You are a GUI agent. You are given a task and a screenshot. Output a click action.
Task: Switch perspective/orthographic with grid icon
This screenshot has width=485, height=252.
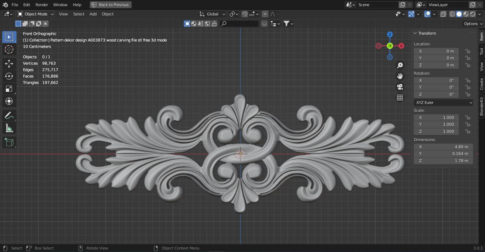coord(400,98)
